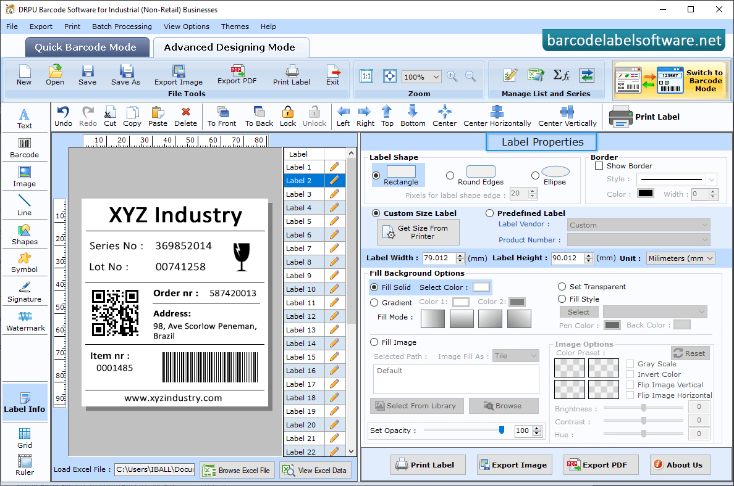Select the Fill Image radio button
This screenshot has width=734, height=486.
coord(374,342)
